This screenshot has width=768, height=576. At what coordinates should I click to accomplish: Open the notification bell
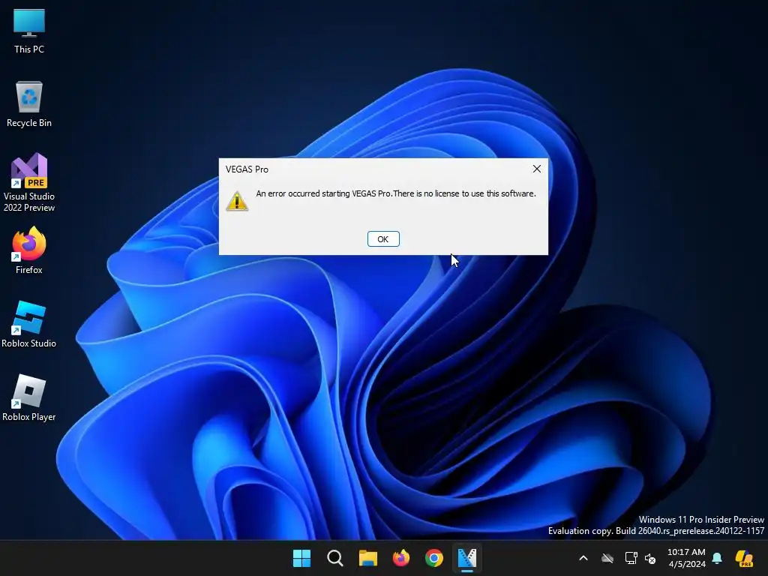click(717, 558)
